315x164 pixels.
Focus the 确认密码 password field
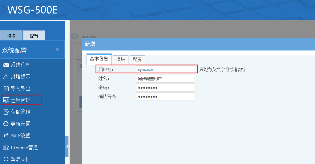165,96
